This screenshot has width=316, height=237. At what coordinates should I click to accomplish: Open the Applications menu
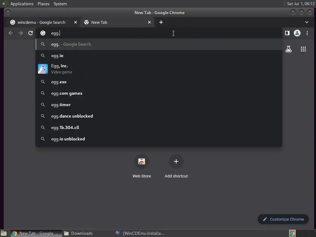22,4
